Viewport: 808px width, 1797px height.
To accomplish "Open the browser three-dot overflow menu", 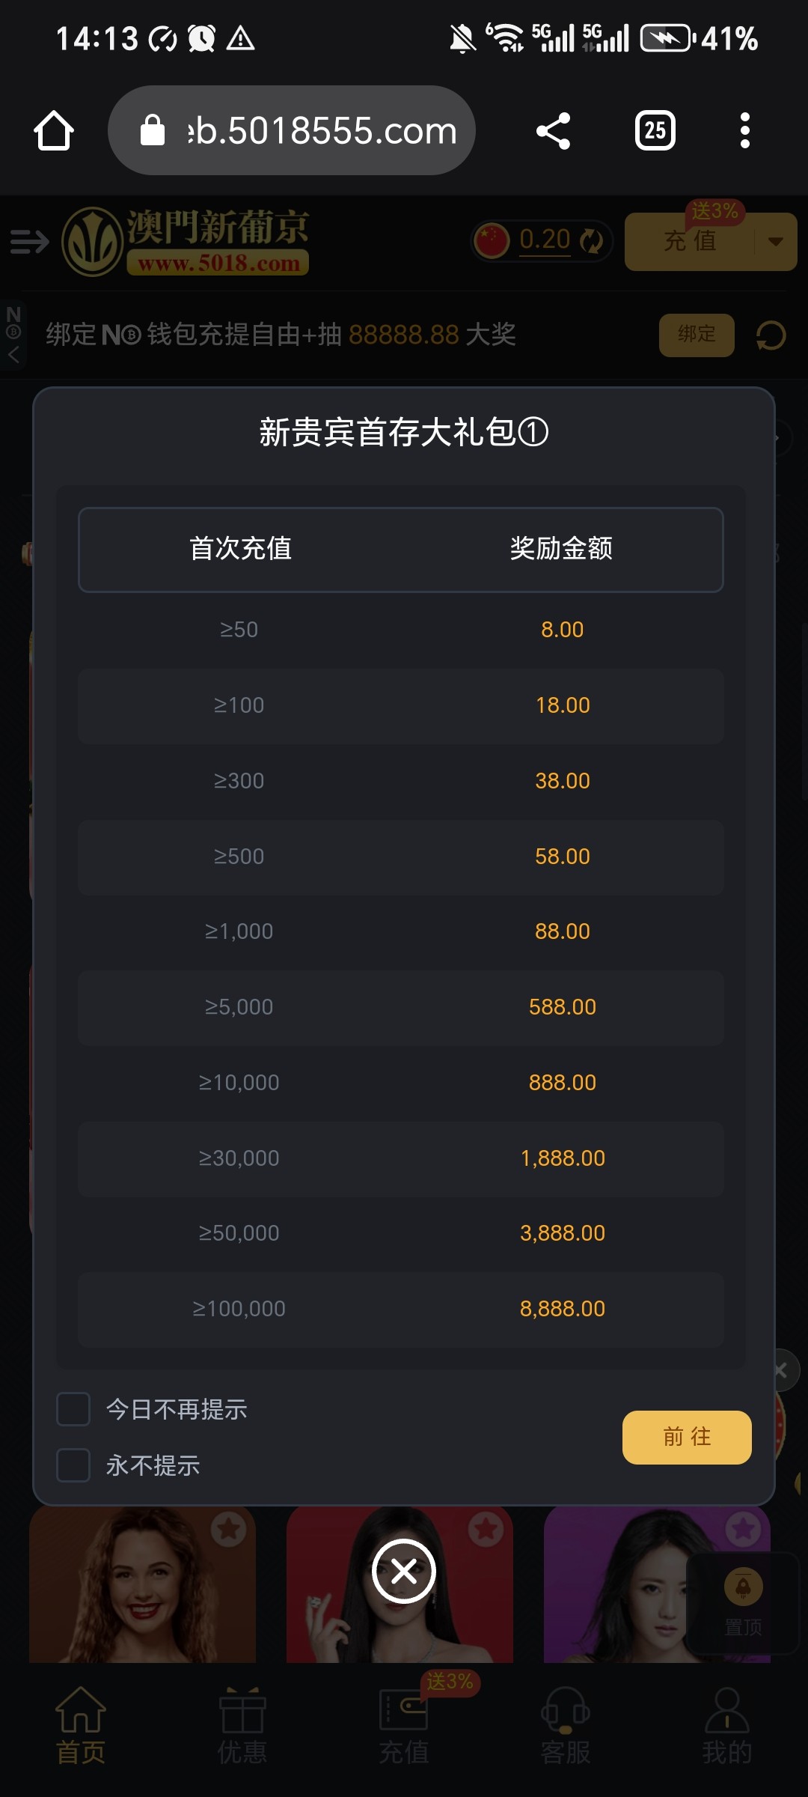I will click(x=744, y=131).
